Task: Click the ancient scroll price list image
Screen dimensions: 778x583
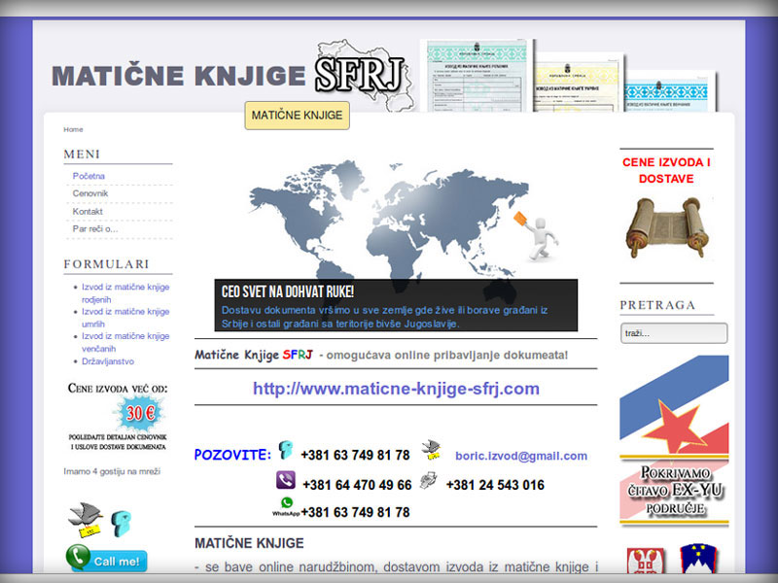Action: coord(666,227)
